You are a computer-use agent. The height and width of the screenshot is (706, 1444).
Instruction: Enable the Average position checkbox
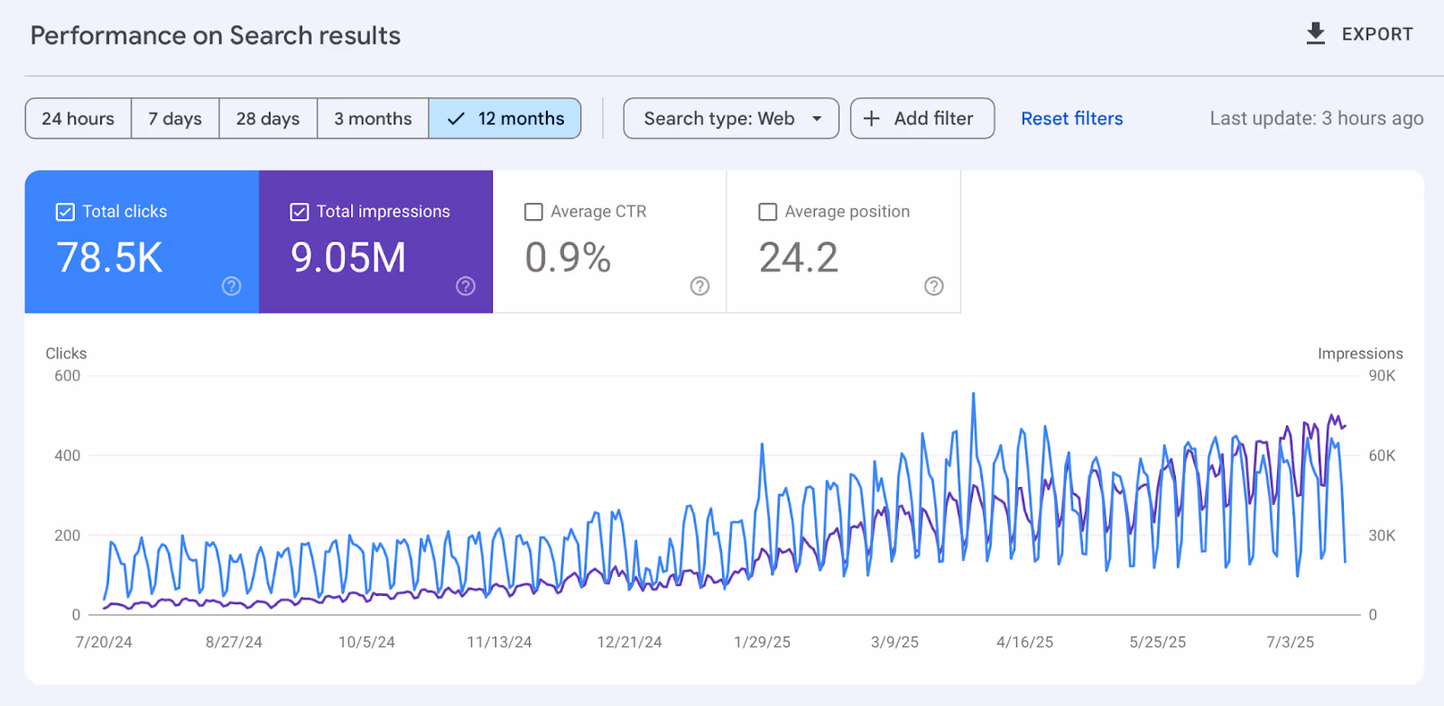tap(768, 212)
